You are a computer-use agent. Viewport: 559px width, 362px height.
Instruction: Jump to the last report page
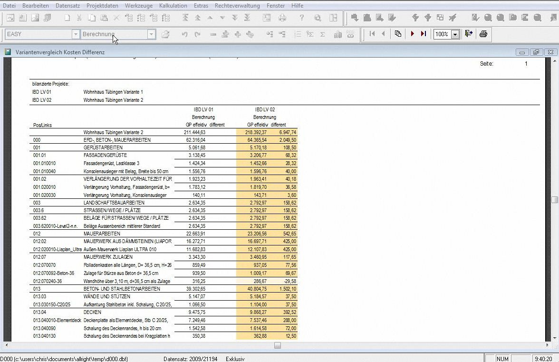423,34
